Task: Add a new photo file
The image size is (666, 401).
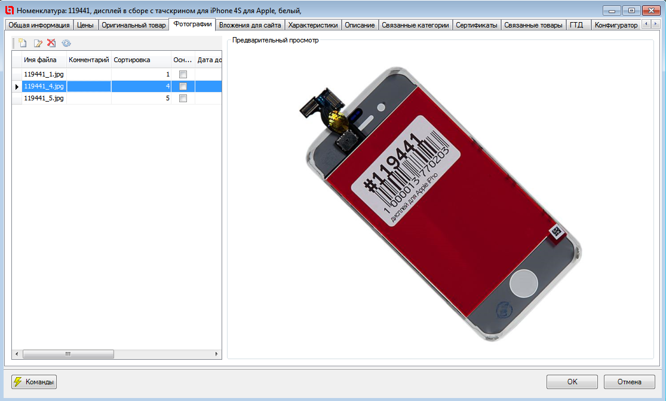Action: [x=23, y=43]
